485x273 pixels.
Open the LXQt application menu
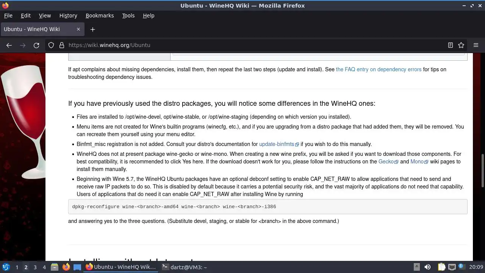[x=6, y=267]
